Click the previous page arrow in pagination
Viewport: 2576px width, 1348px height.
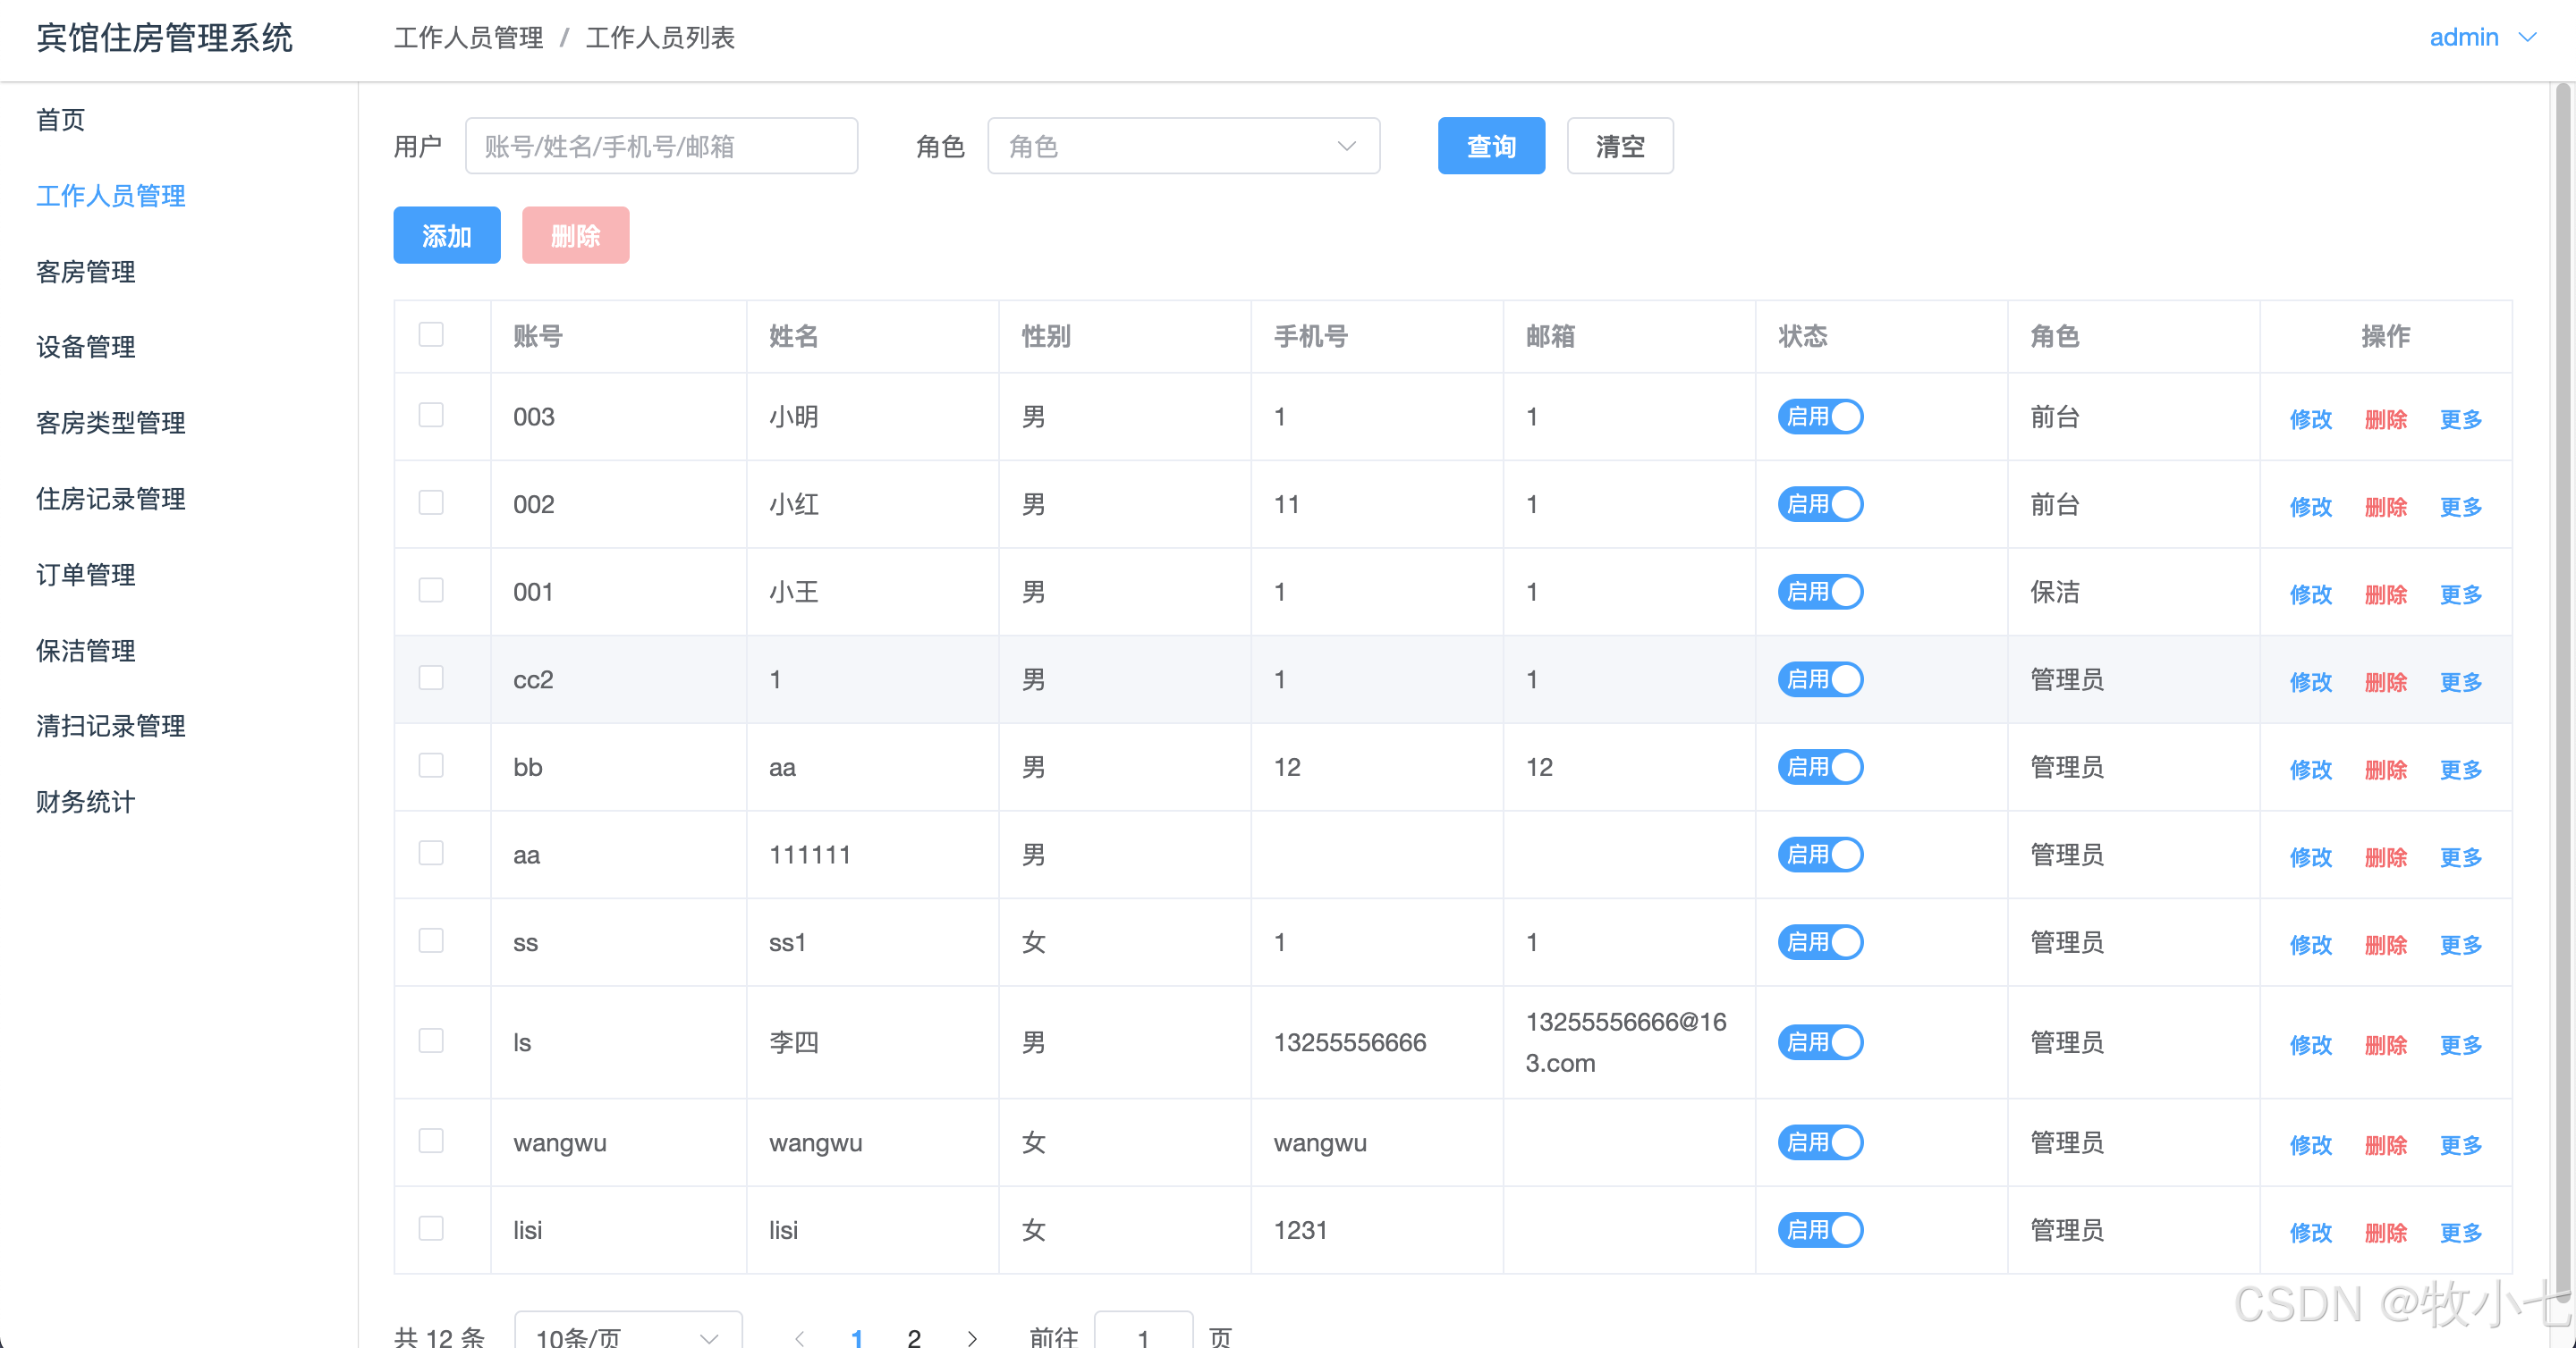pyautogui.click(x=799, y=1337)
